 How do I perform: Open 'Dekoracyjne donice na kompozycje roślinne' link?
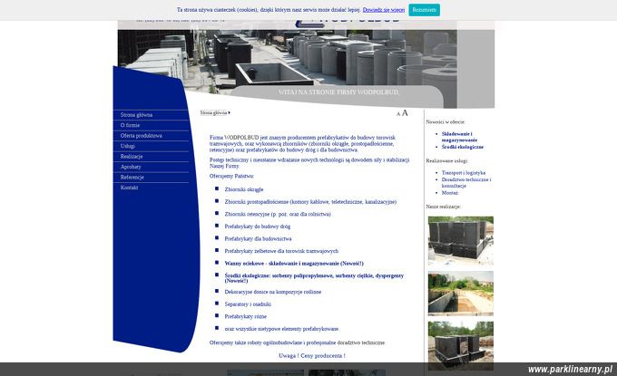pos(273,292)
